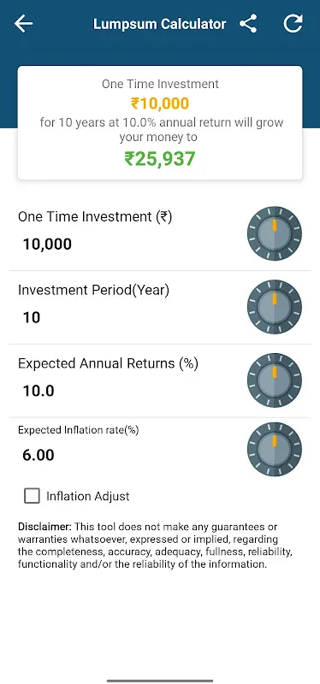Viewport: 320px width, 684px height.
Task: Click the result summary card
Action: 160,122
